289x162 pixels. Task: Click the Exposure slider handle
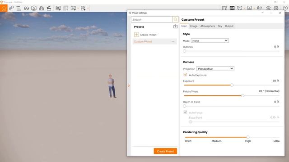(x=232, y=85)
